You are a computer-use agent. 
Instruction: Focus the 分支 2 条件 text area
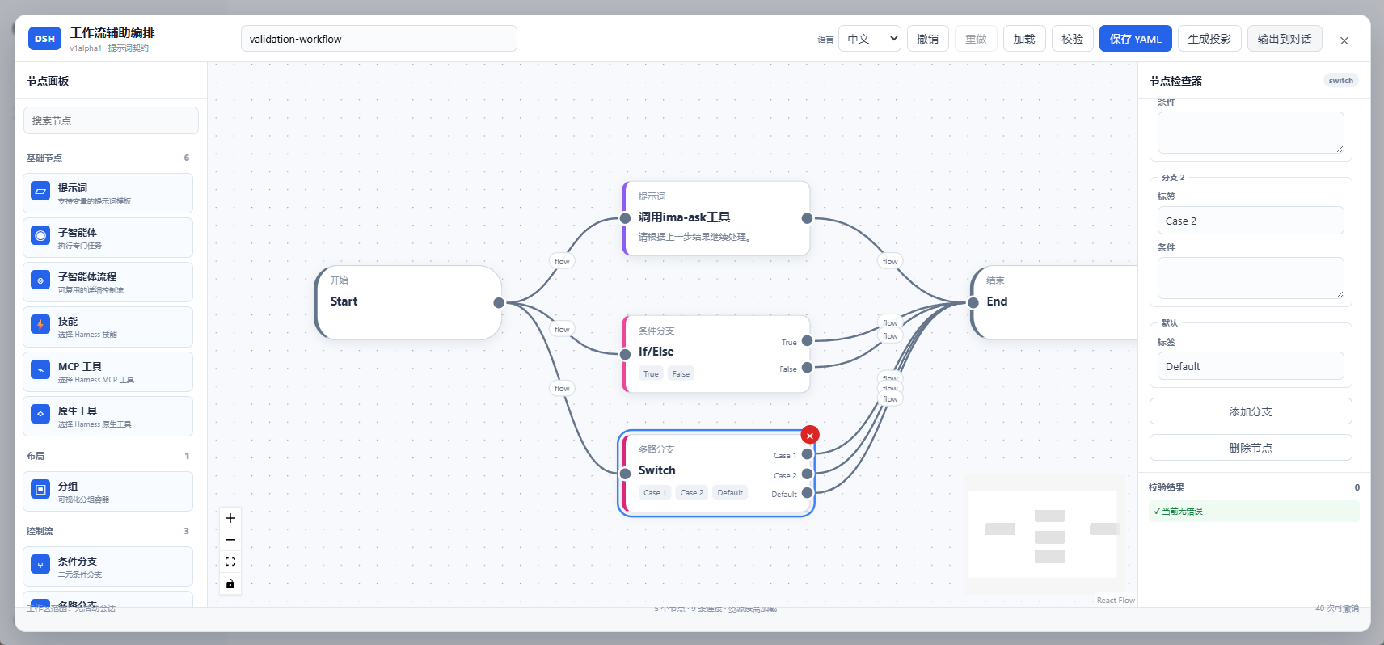pyautogui.click(x=1251, y=278)
